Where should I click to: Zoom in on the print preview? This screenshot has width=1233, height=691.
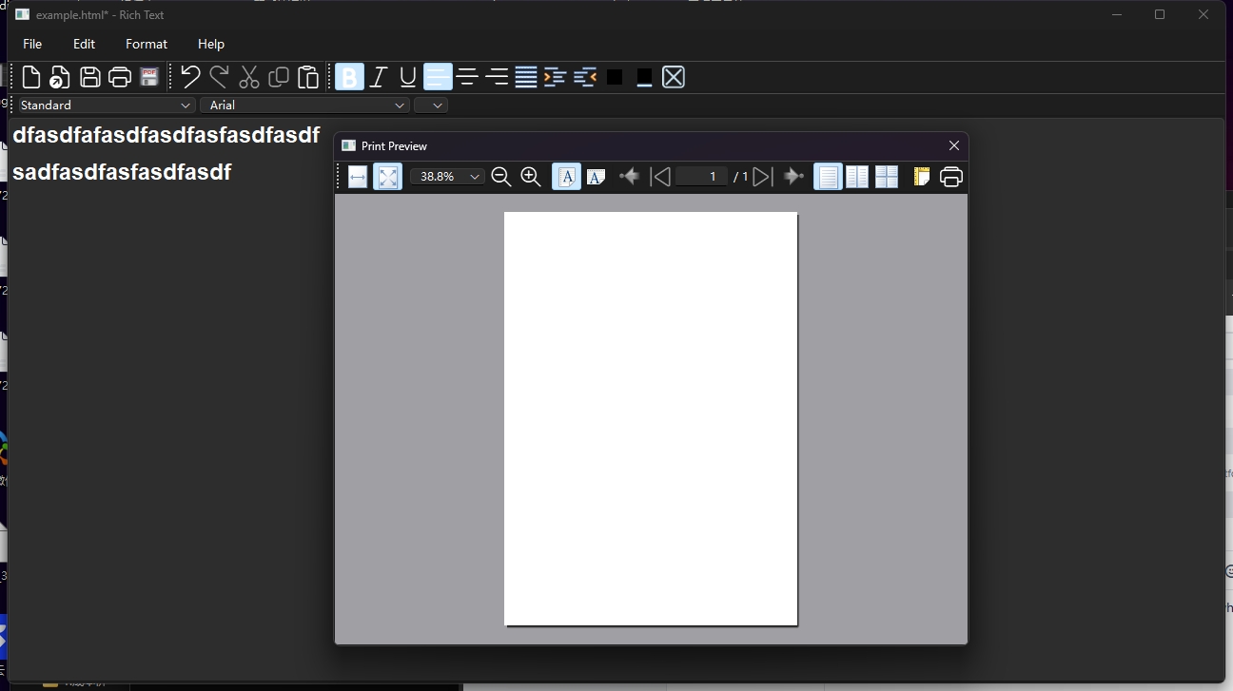tap(531, 177)
